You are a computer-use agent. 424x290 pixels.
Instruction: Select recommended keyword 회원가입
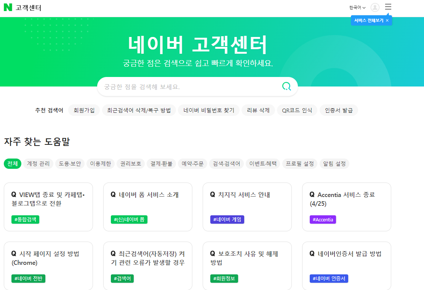click(84, 111)
